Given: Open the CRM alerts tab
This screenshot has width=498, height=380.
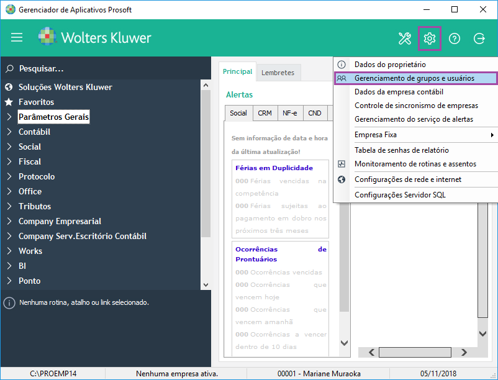Looking at the screenshot, I should (x=265, y=113).
